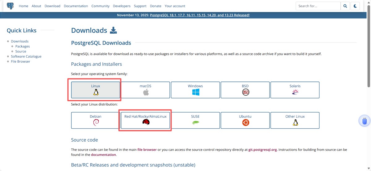This screenshot has width=371, height=171.
Task: Open Your account menu item
Action: pyautogui.click(x=175, y=6)
